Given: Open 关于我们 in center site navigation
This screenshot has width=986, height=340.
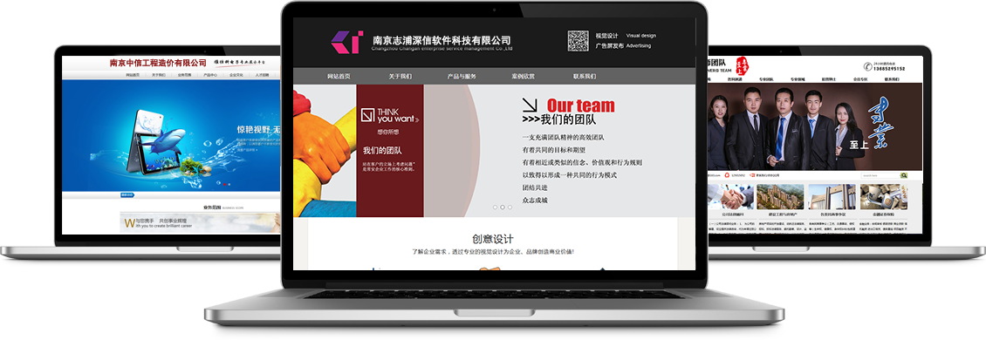Looking at the screenshot, I should click(x=400, y=77).
